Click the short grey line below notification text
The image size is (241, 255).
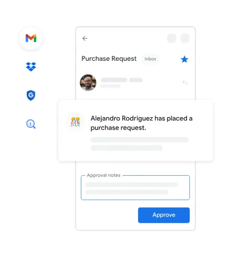(x=126, y=148)
